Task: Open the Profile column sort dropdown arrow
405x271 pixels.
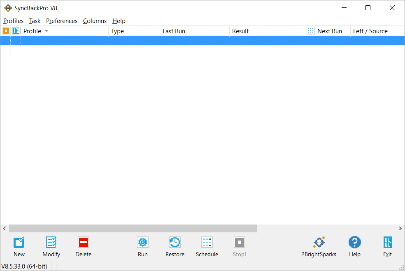Action: click(46, 31)
